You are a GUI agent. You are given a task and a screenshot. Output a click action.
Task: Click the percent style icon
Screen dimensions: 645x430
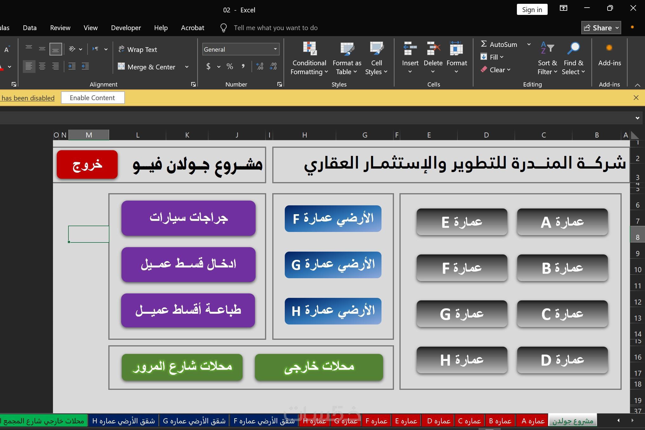pos(230,67)
